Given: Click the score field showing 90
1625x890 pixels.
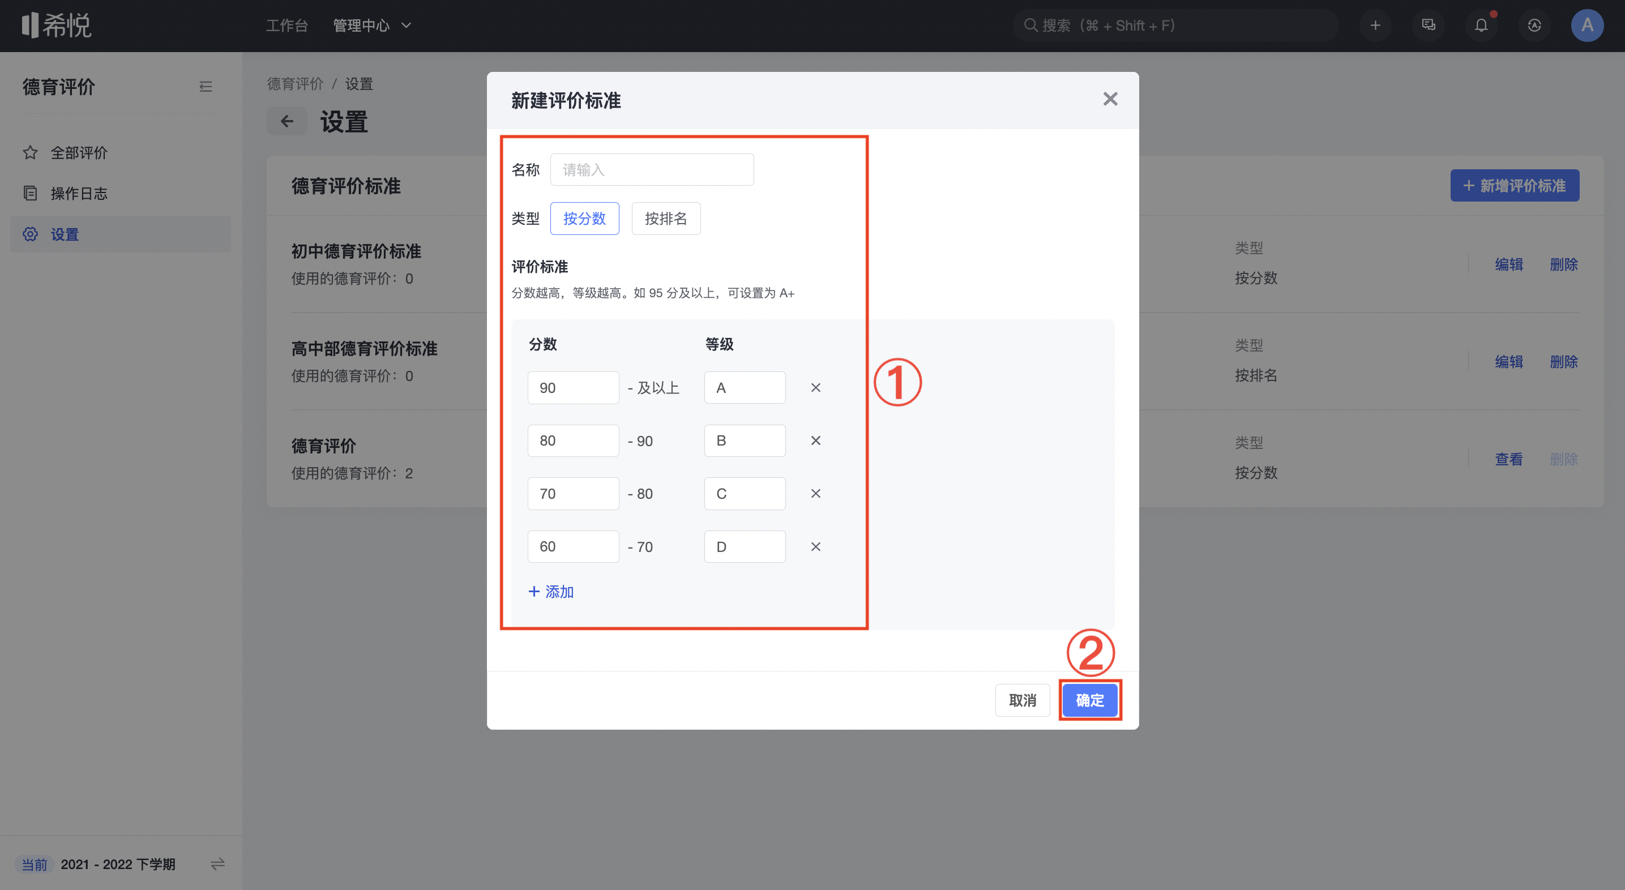Looking at the screenshot, I should [x=573, y=387].
